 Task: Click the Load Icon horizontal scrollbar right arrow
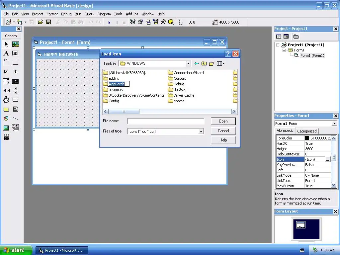(x=234, y=112)
